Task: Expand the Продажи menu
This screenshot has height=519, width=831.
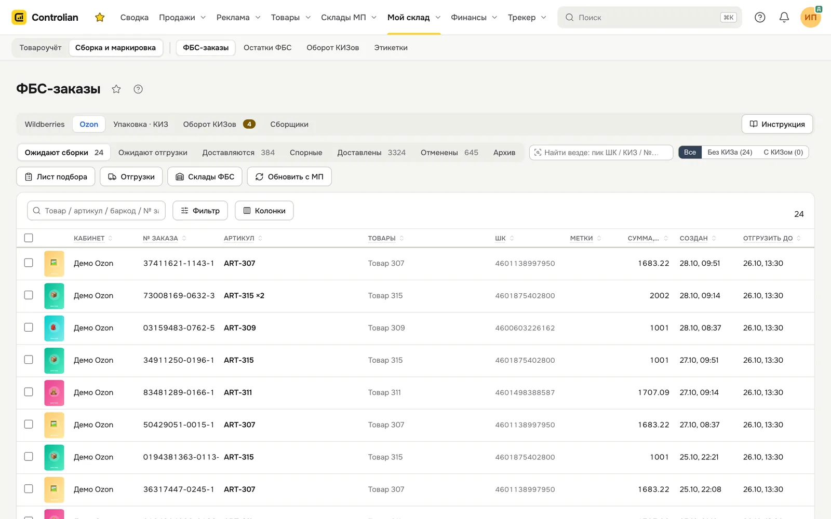Action: 182,18
